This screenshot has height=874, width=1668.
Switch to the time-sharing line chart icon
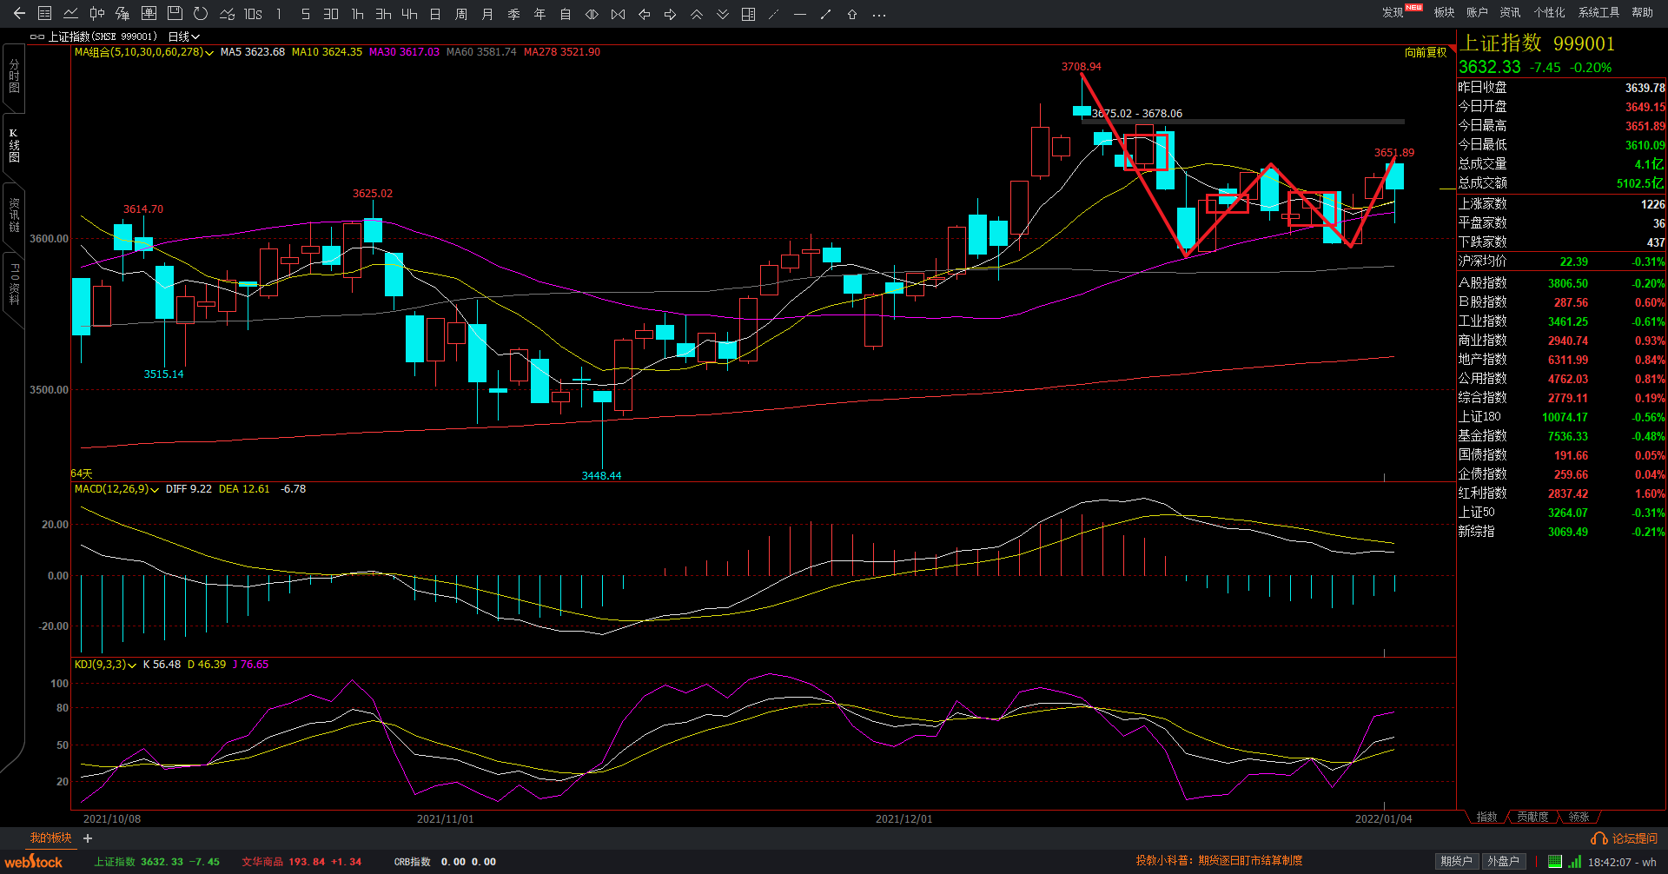[71, 14]
